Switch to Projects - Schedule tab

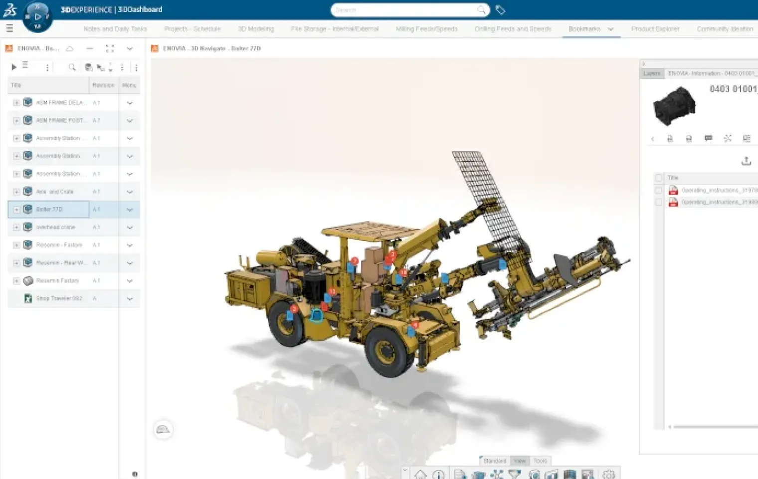192,29
